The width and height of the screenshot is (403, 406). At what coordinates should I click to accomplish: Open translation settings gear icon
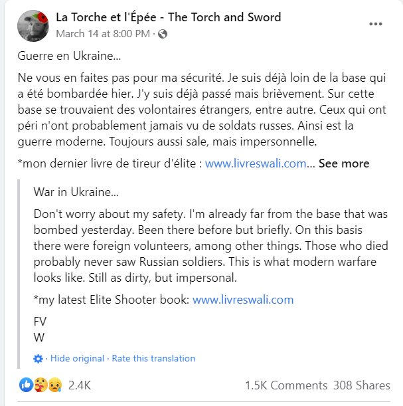pyautogui.click(x=38, y=358)
